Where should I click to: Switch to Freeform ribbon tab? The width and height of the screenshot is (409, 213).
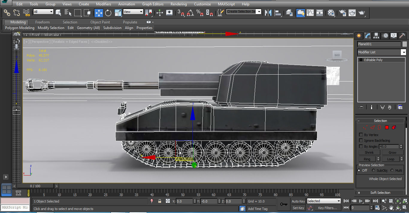(x=43, y=22)
